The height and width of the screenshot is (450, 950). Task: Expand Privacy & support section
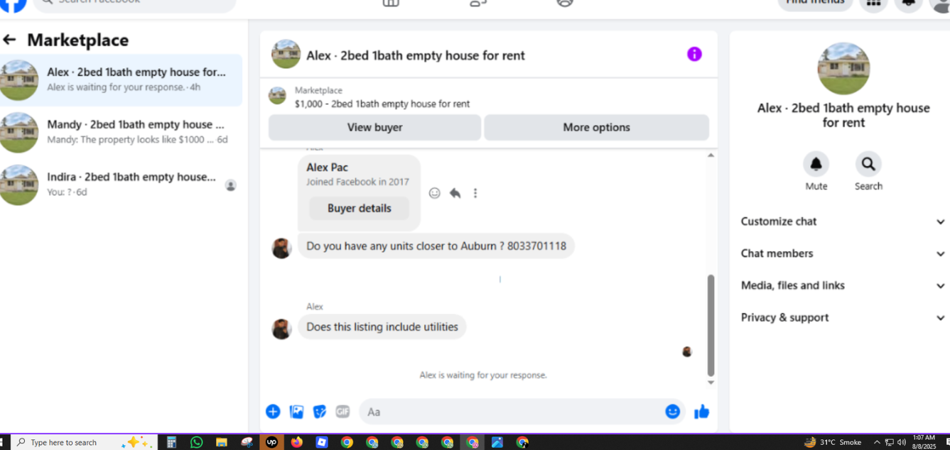[843, 317]
